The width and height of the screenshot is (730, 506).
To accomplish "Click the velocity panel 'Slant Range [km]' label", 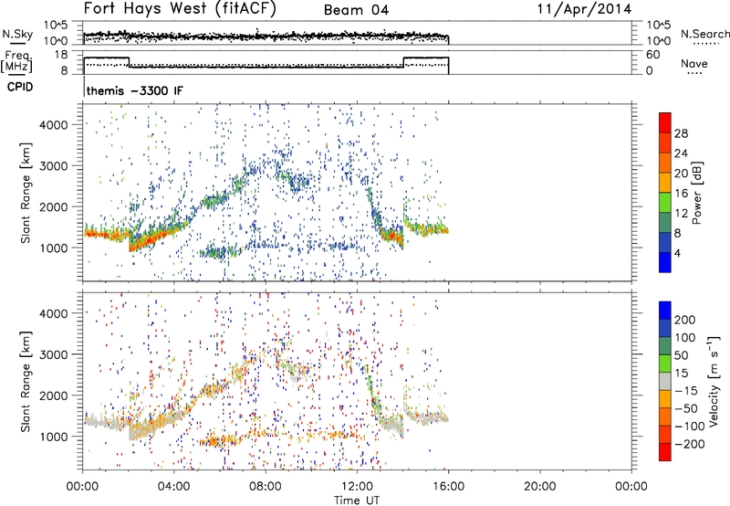I will 26,381.
